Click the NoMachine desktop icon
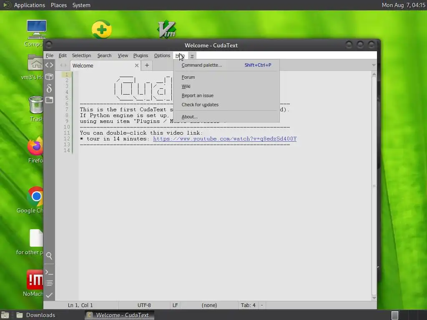This screenshot has height=320, width=427. (x=35, y=280)
